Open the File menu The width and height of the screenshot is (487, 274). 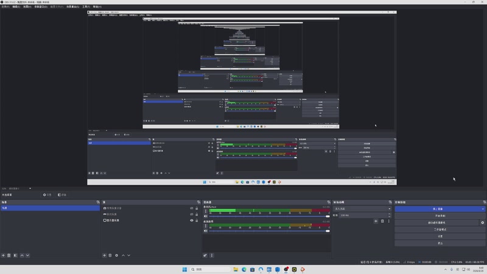pos(5,7)
